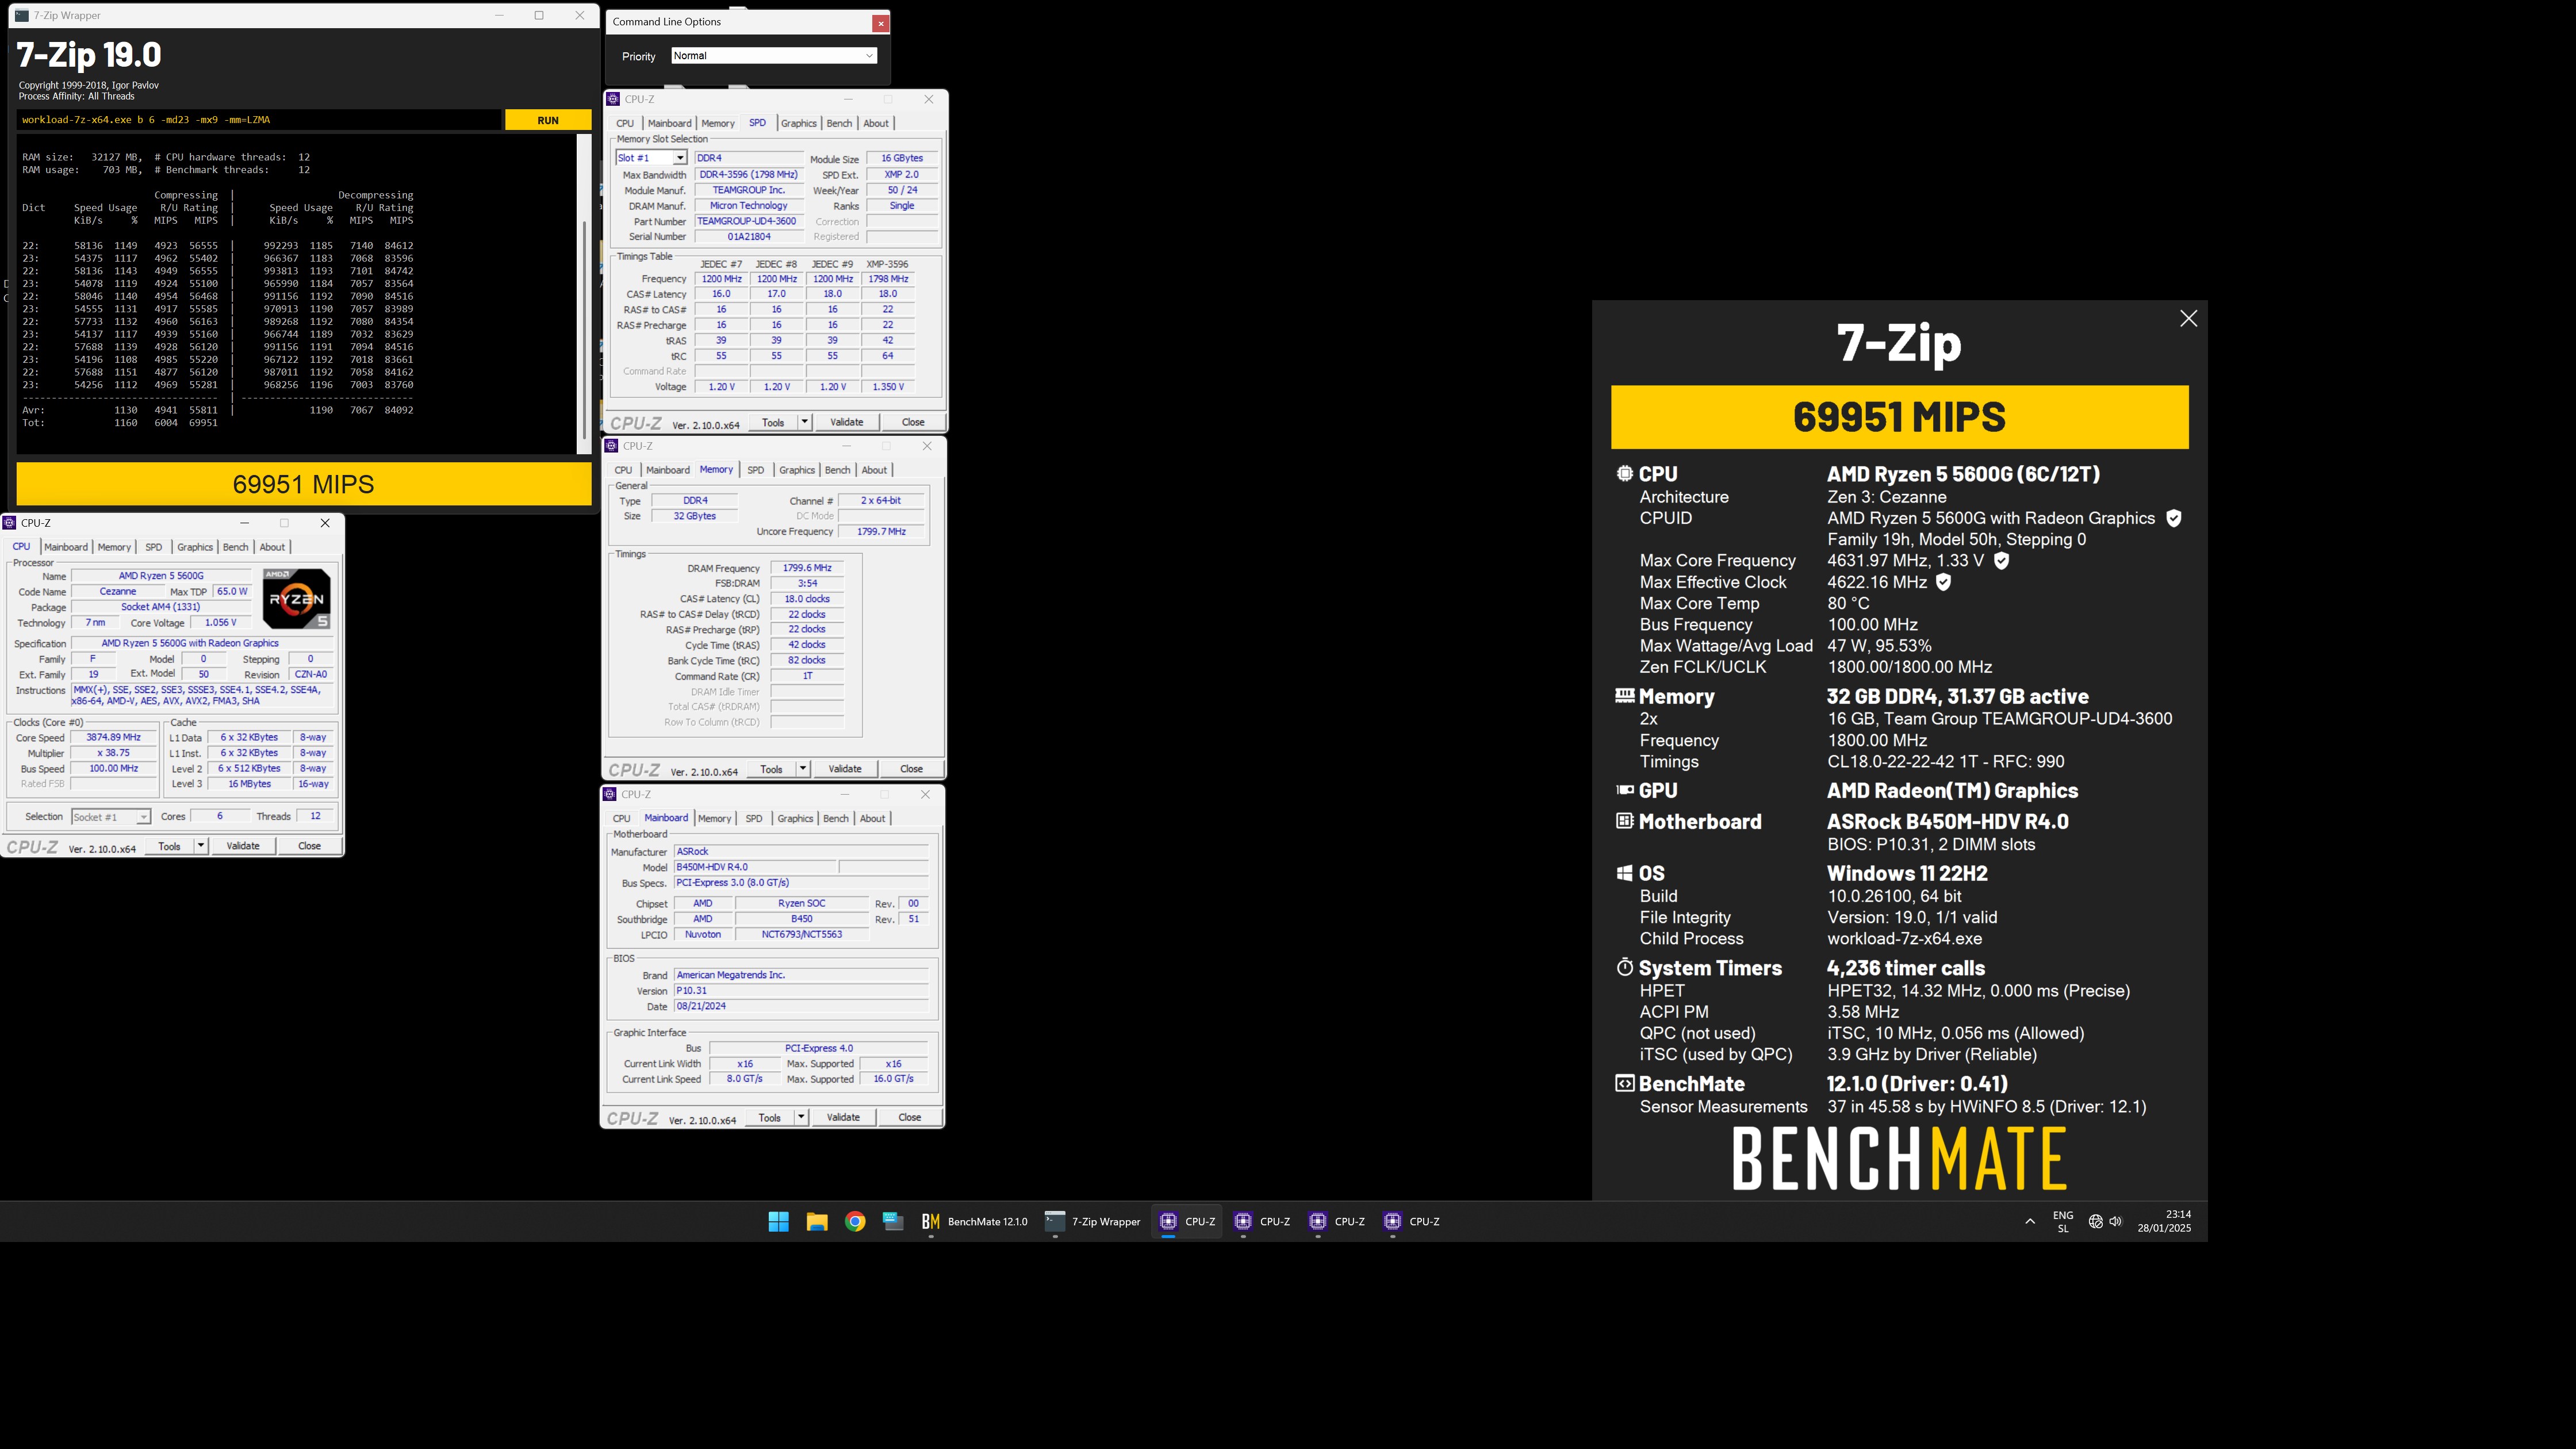This screenshot has height=1449, width=2576.
Task: Click the 7-Zip Wrapper title bar icon
Action: [21, 15]
